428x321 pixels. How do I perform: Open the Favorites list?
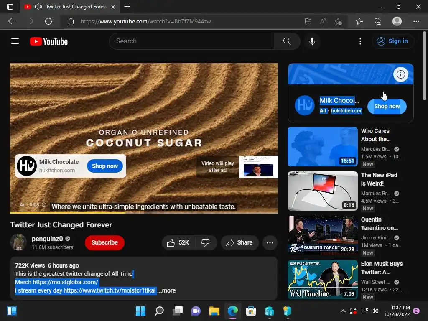pyautogui.click(x=359, y=21)
